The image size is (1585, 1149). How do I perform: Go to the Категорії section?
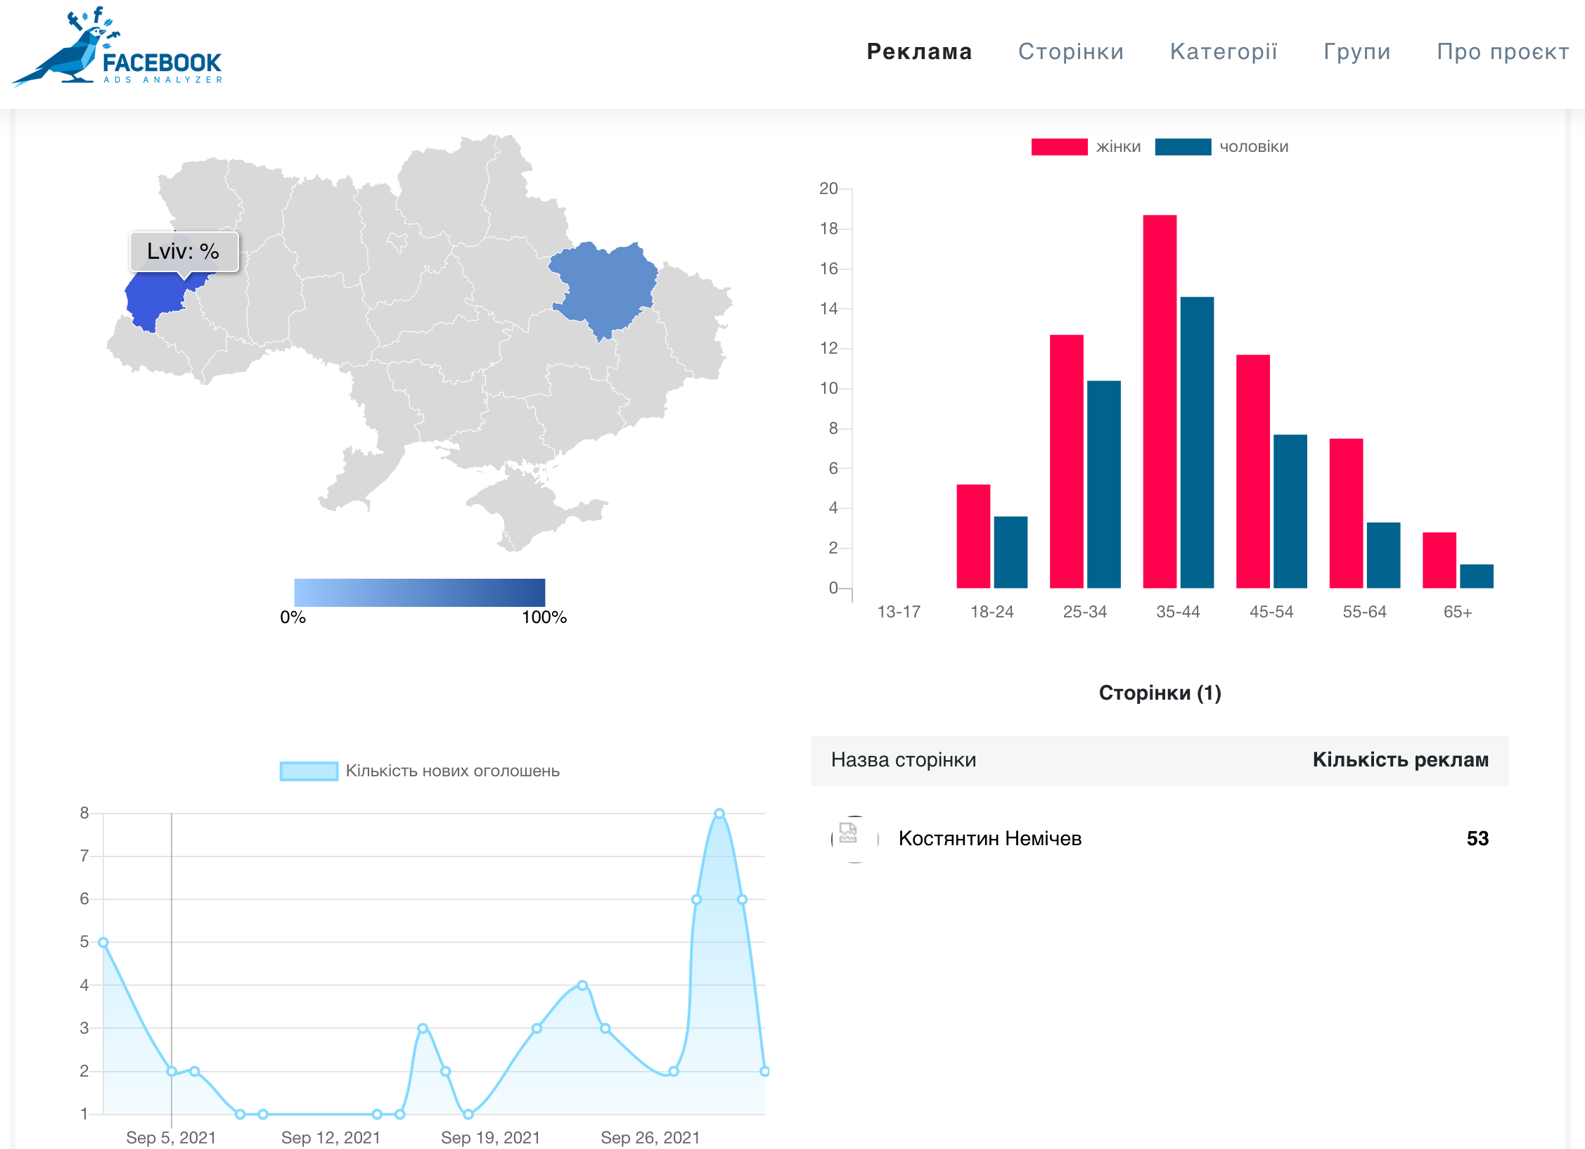pyautogui.click(x=1223, y=51)
